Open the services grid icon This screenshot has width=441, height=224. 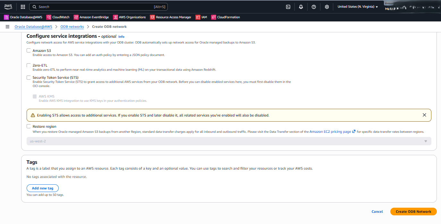click(x=22, y=6)
